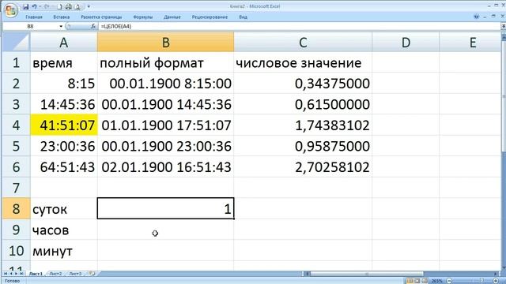Click cell with value 0,95875000
Image resolution: width=506 pixels, height=284 pixels.
(x=303, y=146)
